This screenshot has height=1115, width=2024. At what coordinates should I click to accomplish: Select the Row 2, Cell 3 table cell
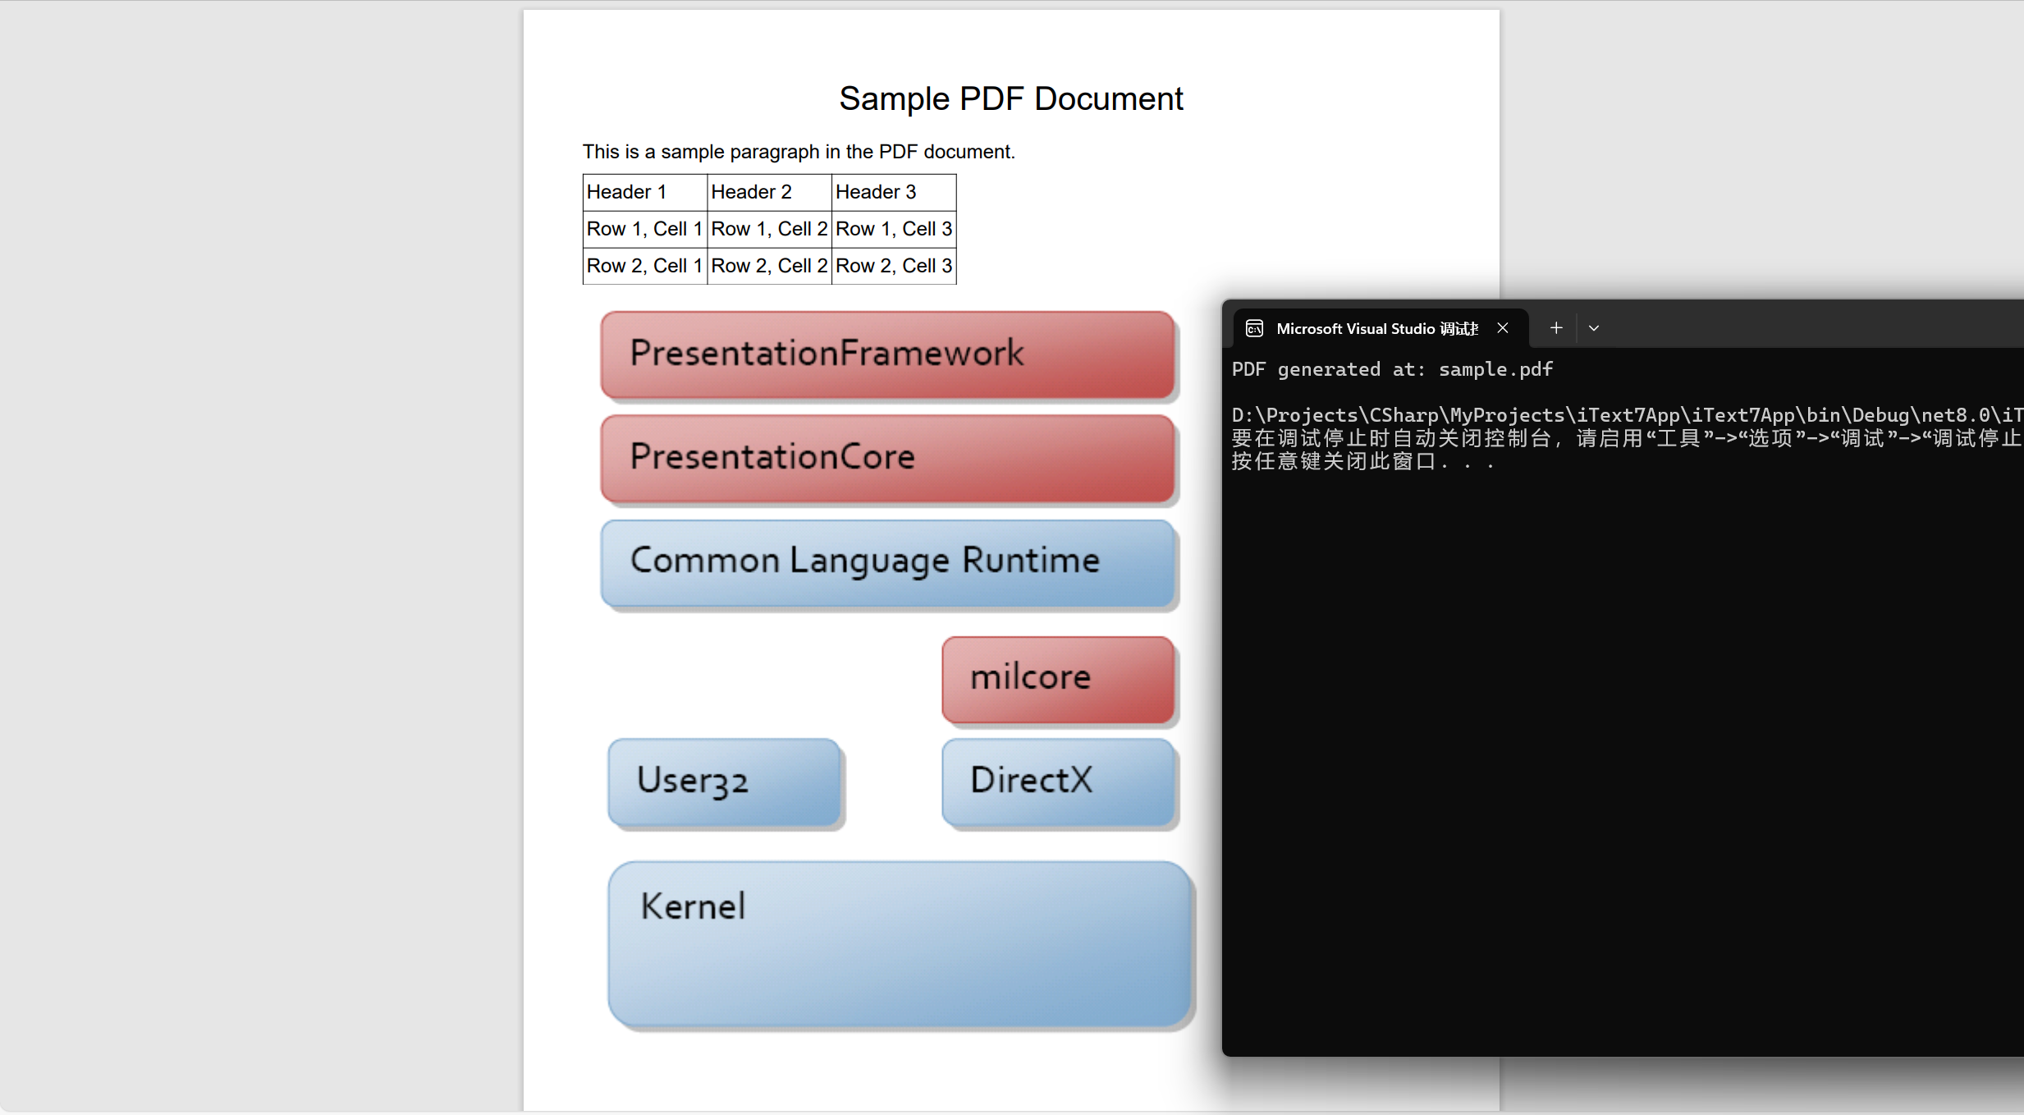pos(893,265)
